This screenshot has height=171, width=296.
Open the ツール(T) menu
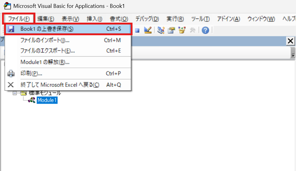tap(200, 19)
